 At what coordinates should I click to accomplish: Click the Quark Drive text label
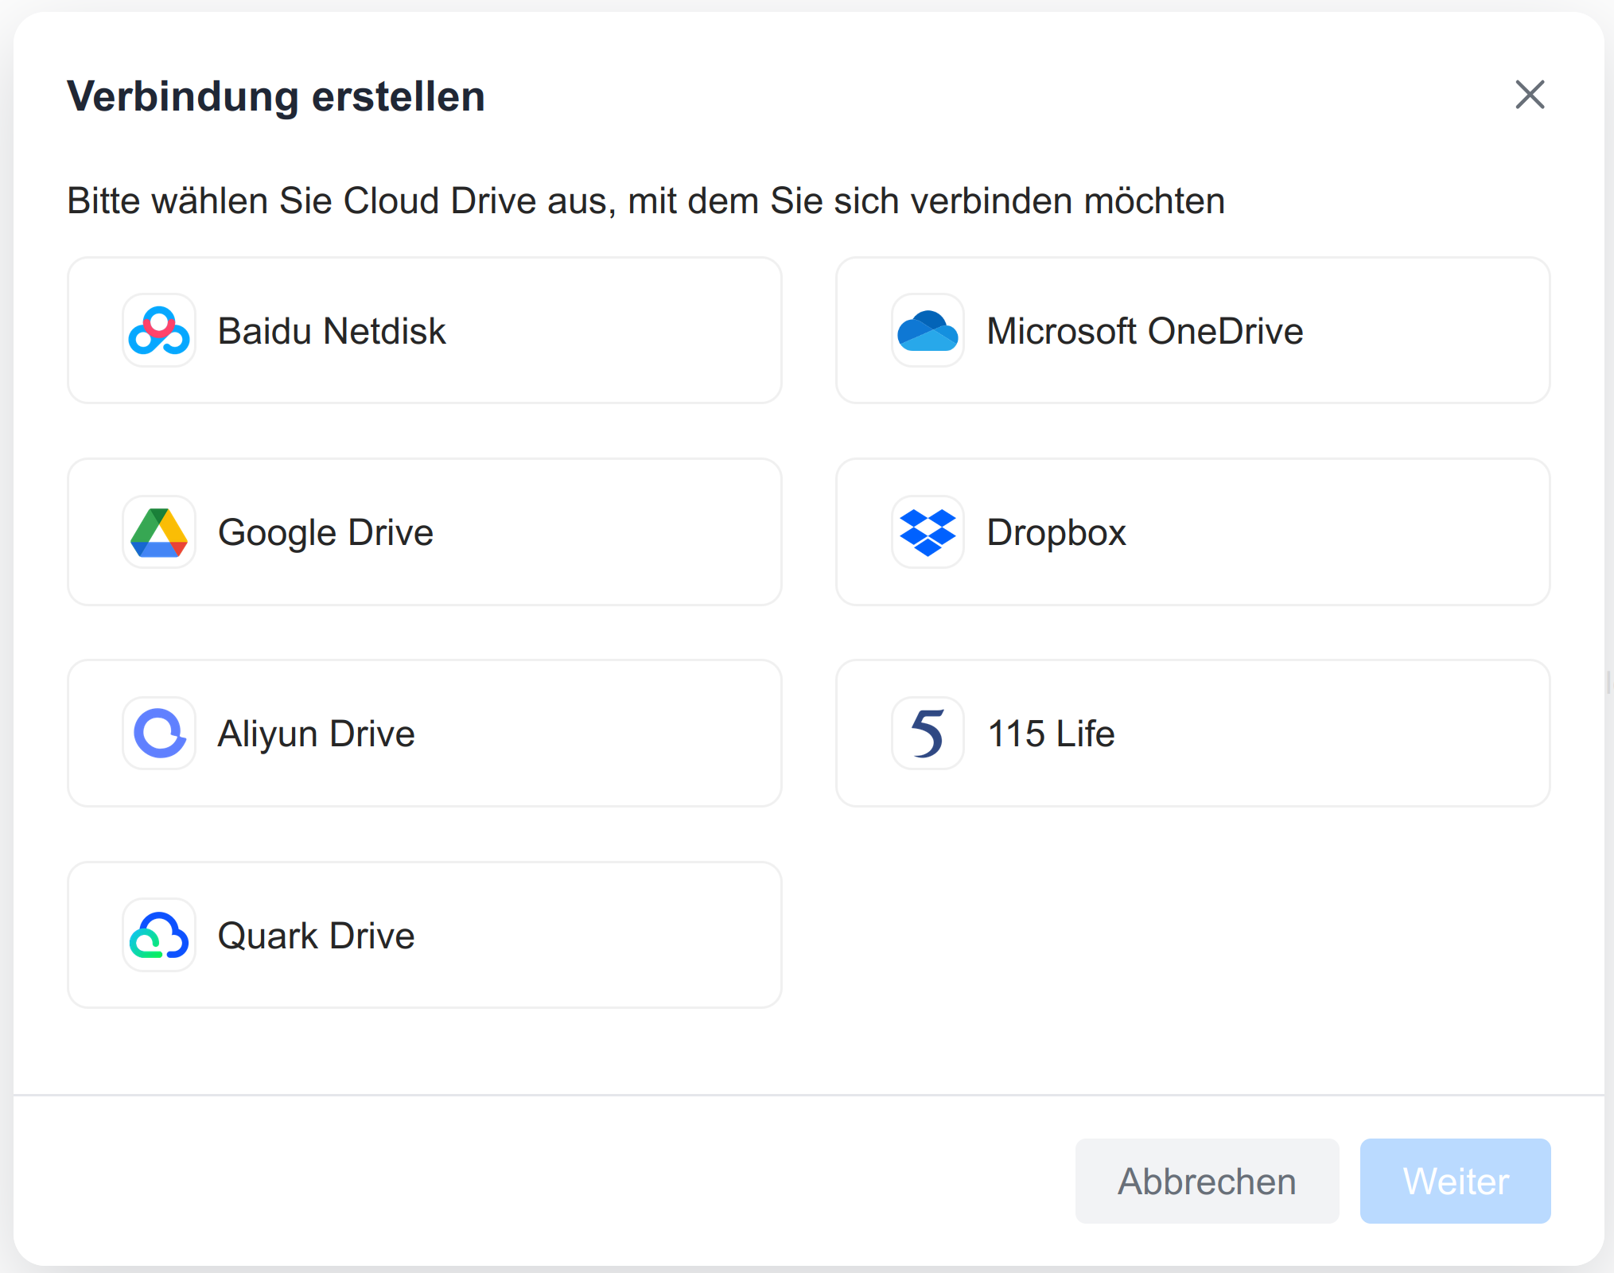[x=316, y=936]
